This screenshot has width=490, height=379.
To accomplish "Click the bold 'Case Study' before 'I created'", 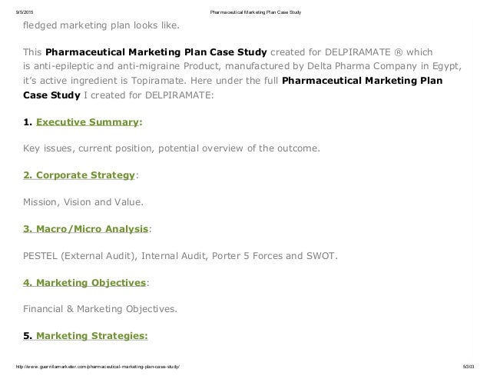I will (48, 95).
